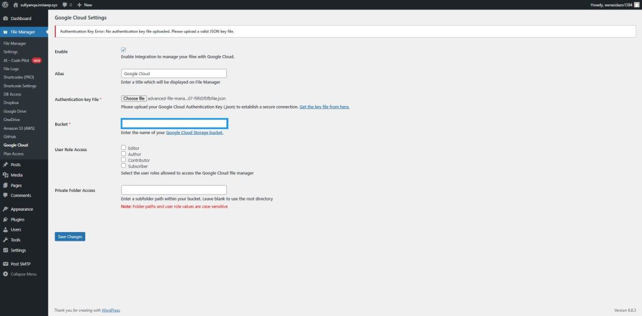The image size is (642, 316).
Task: Open Media library icon in sidebar
Action: 6,175
